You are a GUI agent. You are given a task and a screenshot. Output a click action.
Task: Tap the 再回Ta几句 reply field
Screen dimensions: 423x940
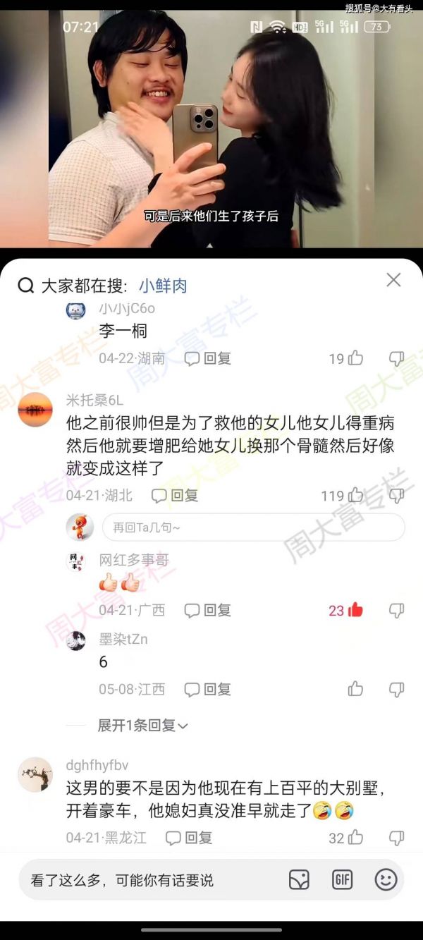(254, 527)
